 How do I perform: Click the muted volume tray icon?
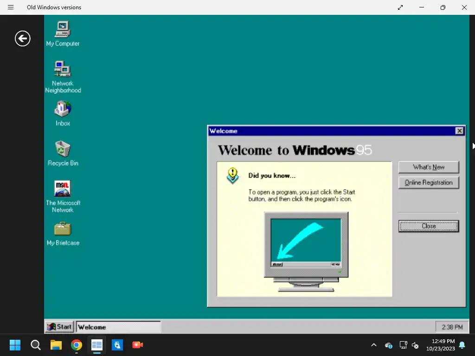[x=415, y=345]
